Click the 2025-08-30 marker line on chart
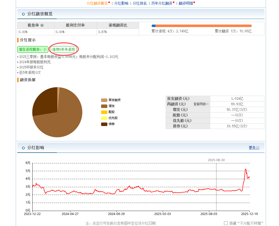This screenshot has width=279, height=226. (216, 187)
